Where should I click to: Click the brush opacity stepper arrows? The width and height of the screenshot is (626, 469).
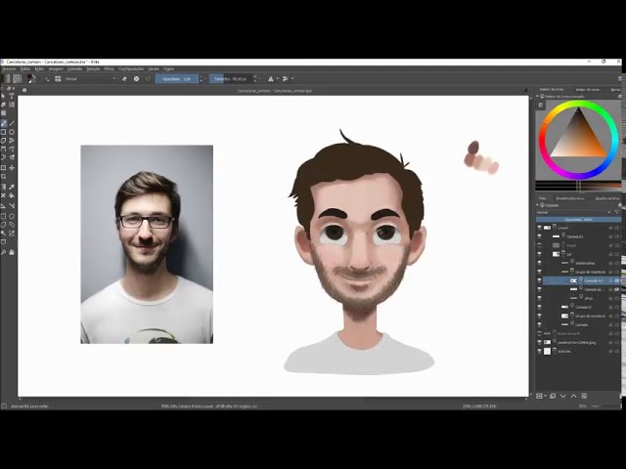[201, 79]
